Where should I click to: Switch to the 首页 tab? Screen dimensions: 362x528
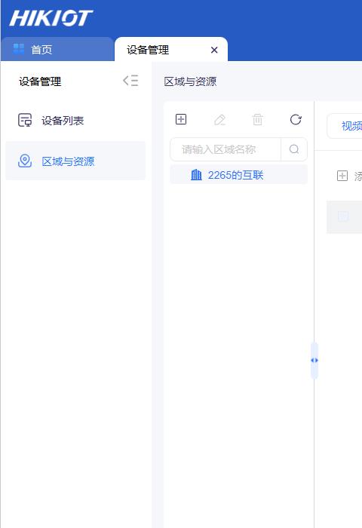coord(57,50)
